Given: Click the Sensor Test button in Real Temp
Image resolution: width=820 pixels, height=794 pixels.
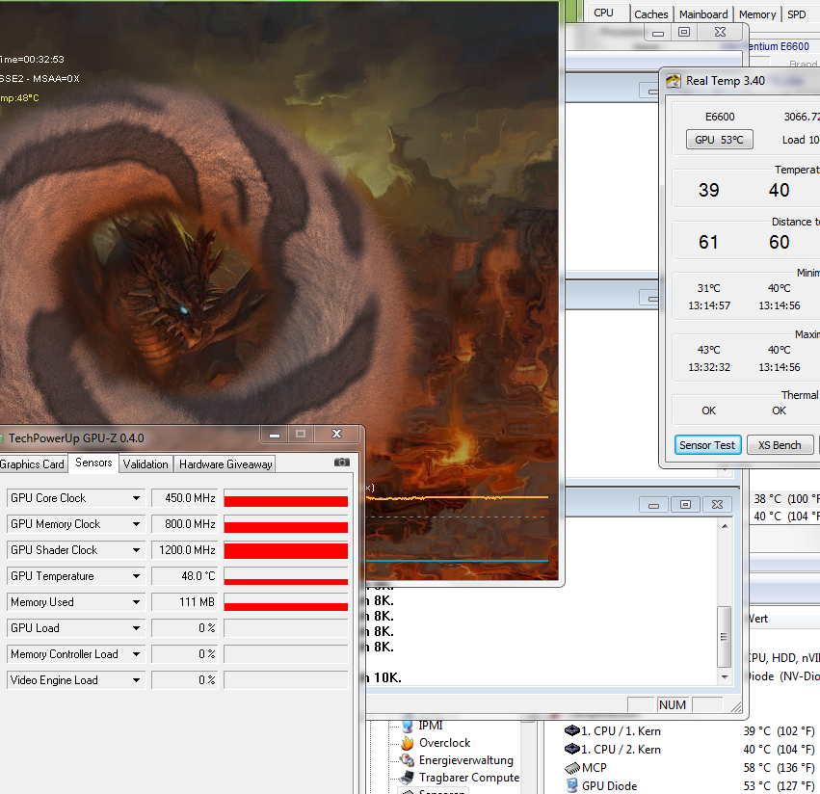Looking at the screenshot, I should (x=707, y=445).
